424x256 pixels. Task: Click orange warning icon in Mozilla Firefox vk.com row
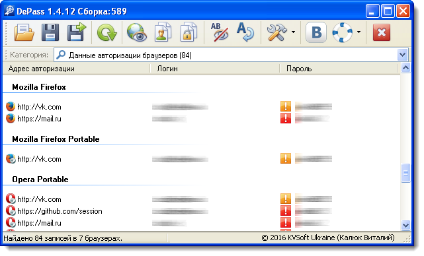click(286, 106)
